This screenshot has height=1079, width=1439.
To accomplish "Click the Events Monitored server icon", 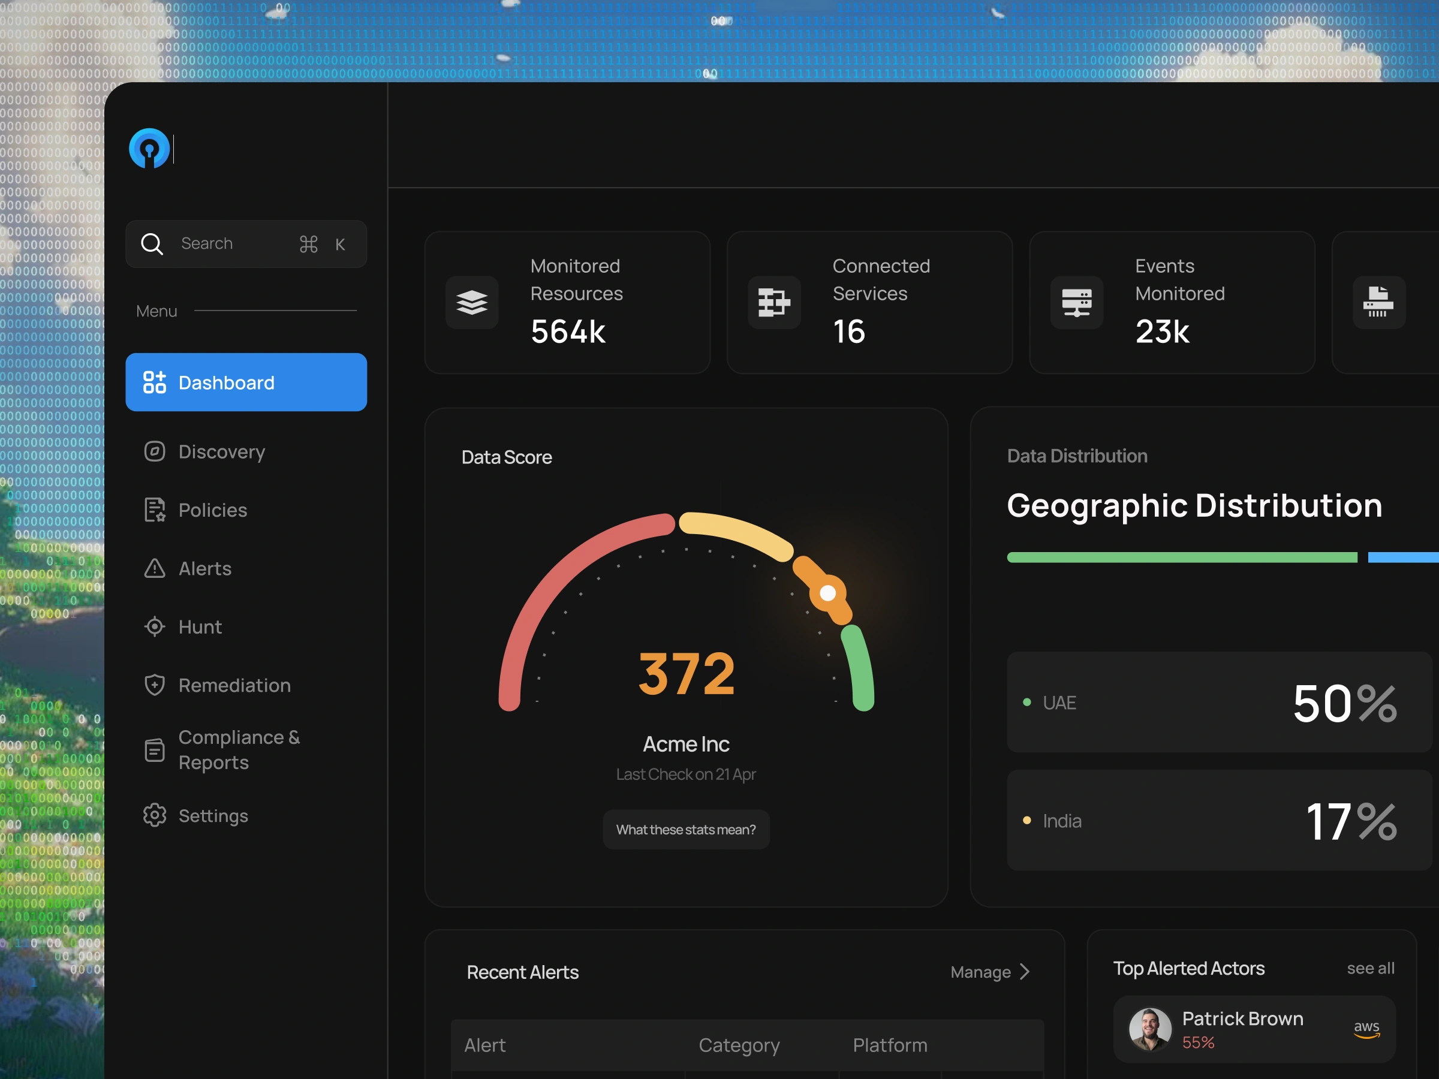I will click(x=1077, y=303).
